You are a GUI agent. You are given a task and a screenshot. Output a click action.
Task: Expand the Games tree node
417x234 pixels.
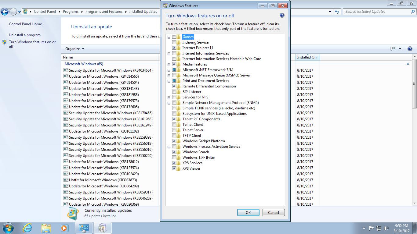[169, 37]
